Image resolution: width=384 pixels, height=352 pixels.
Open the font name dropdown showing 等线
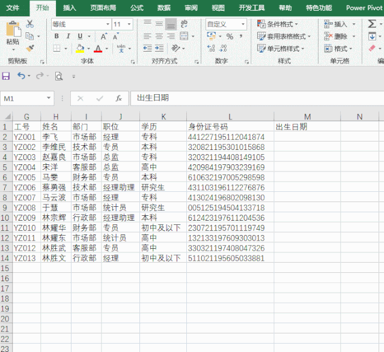pos(108,24)
